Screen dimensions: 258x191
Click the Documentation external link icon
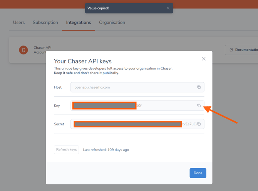coord(231,50)
